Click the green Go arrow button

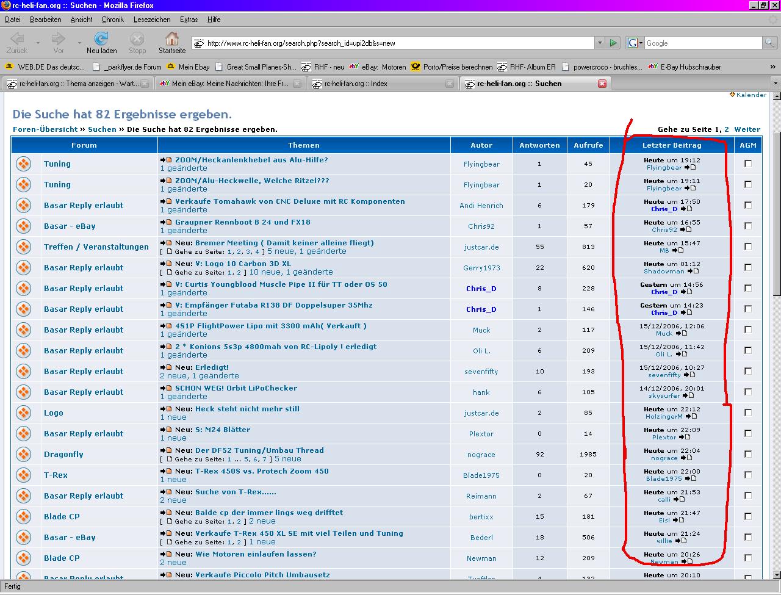click(613, 43)
